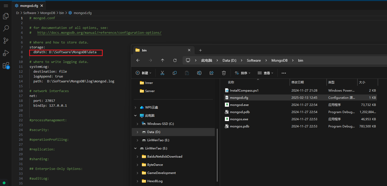Open the 查看 (View) dropdown

pos(265,73)
